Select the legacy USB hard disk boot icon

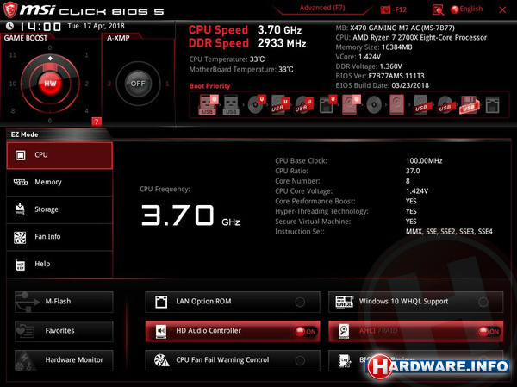coord(421,105)
